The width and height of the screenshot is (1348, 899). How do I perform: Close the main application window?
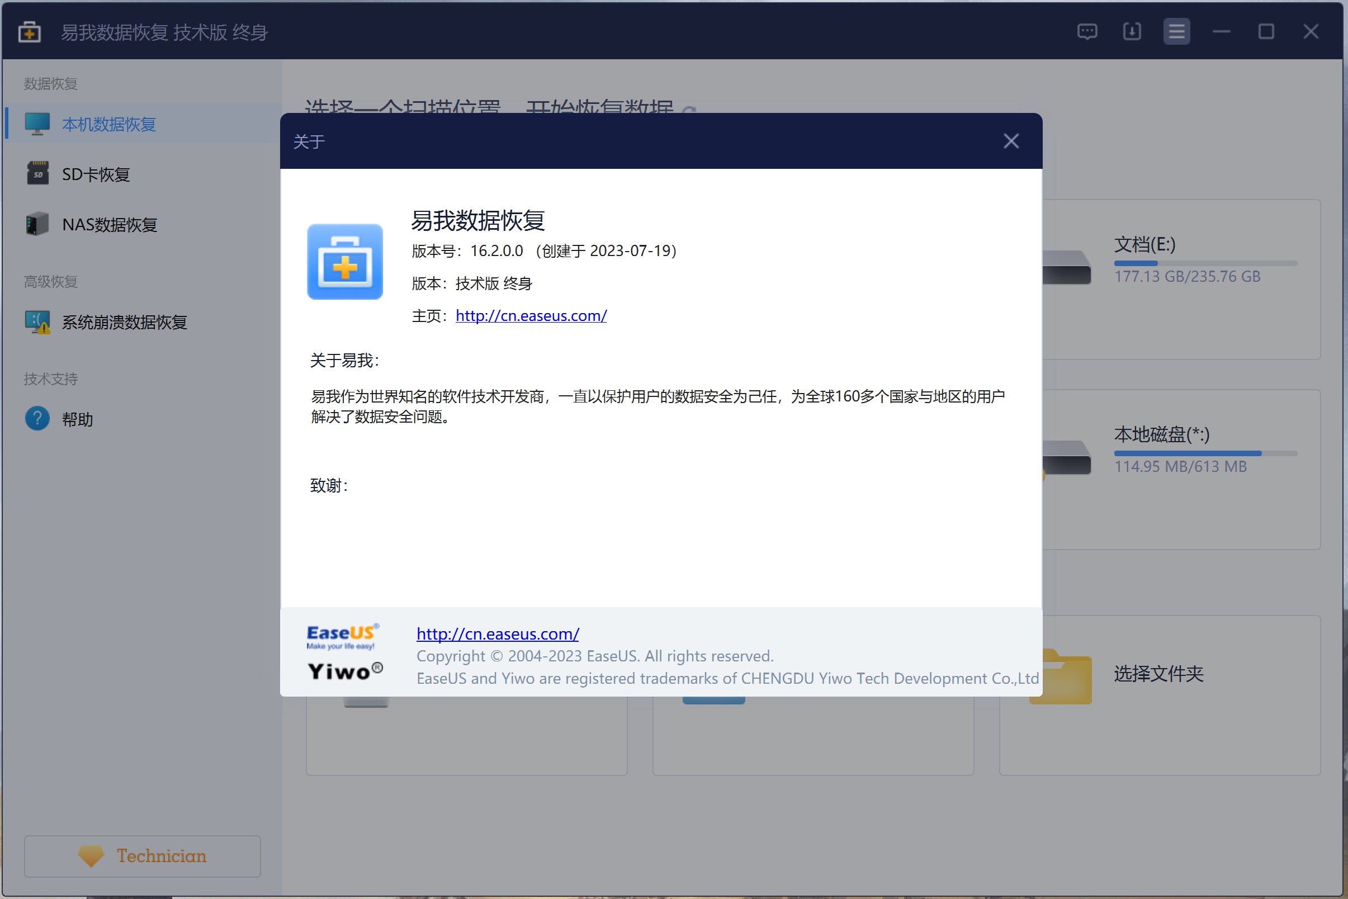pyautogui.click(x=1311, y=31)
